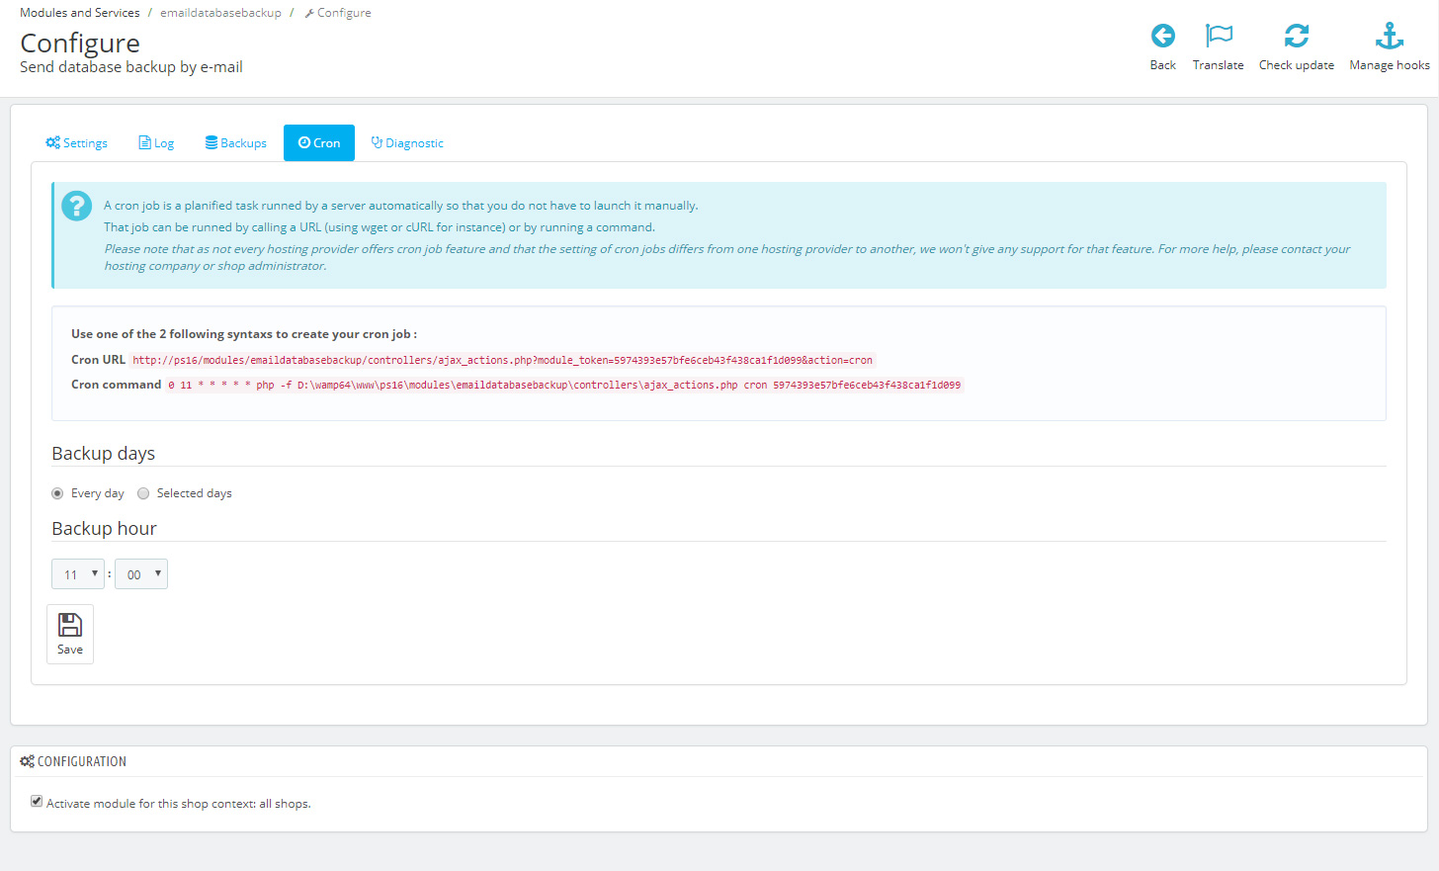
Task: Click the Back arrow icon
Action: 1162,37
